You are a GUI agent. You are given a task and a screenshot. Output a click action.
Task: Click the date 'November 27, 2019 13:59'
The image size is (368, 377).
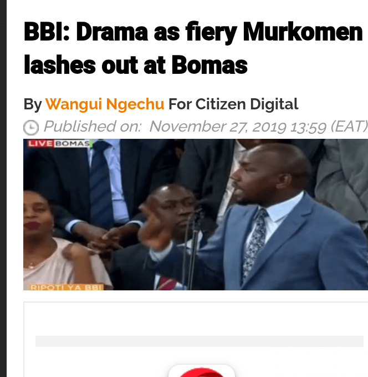pyautogui.click(x=238, y=126)
